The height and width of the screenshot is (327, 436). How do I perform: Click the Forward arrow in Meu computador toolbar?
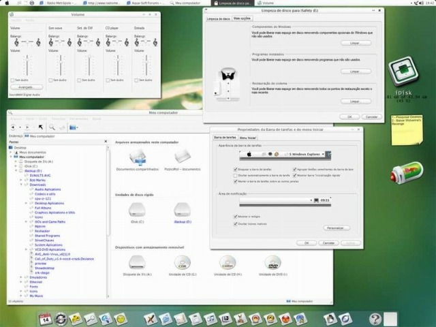pyautogui.click(x=27, y=127)
